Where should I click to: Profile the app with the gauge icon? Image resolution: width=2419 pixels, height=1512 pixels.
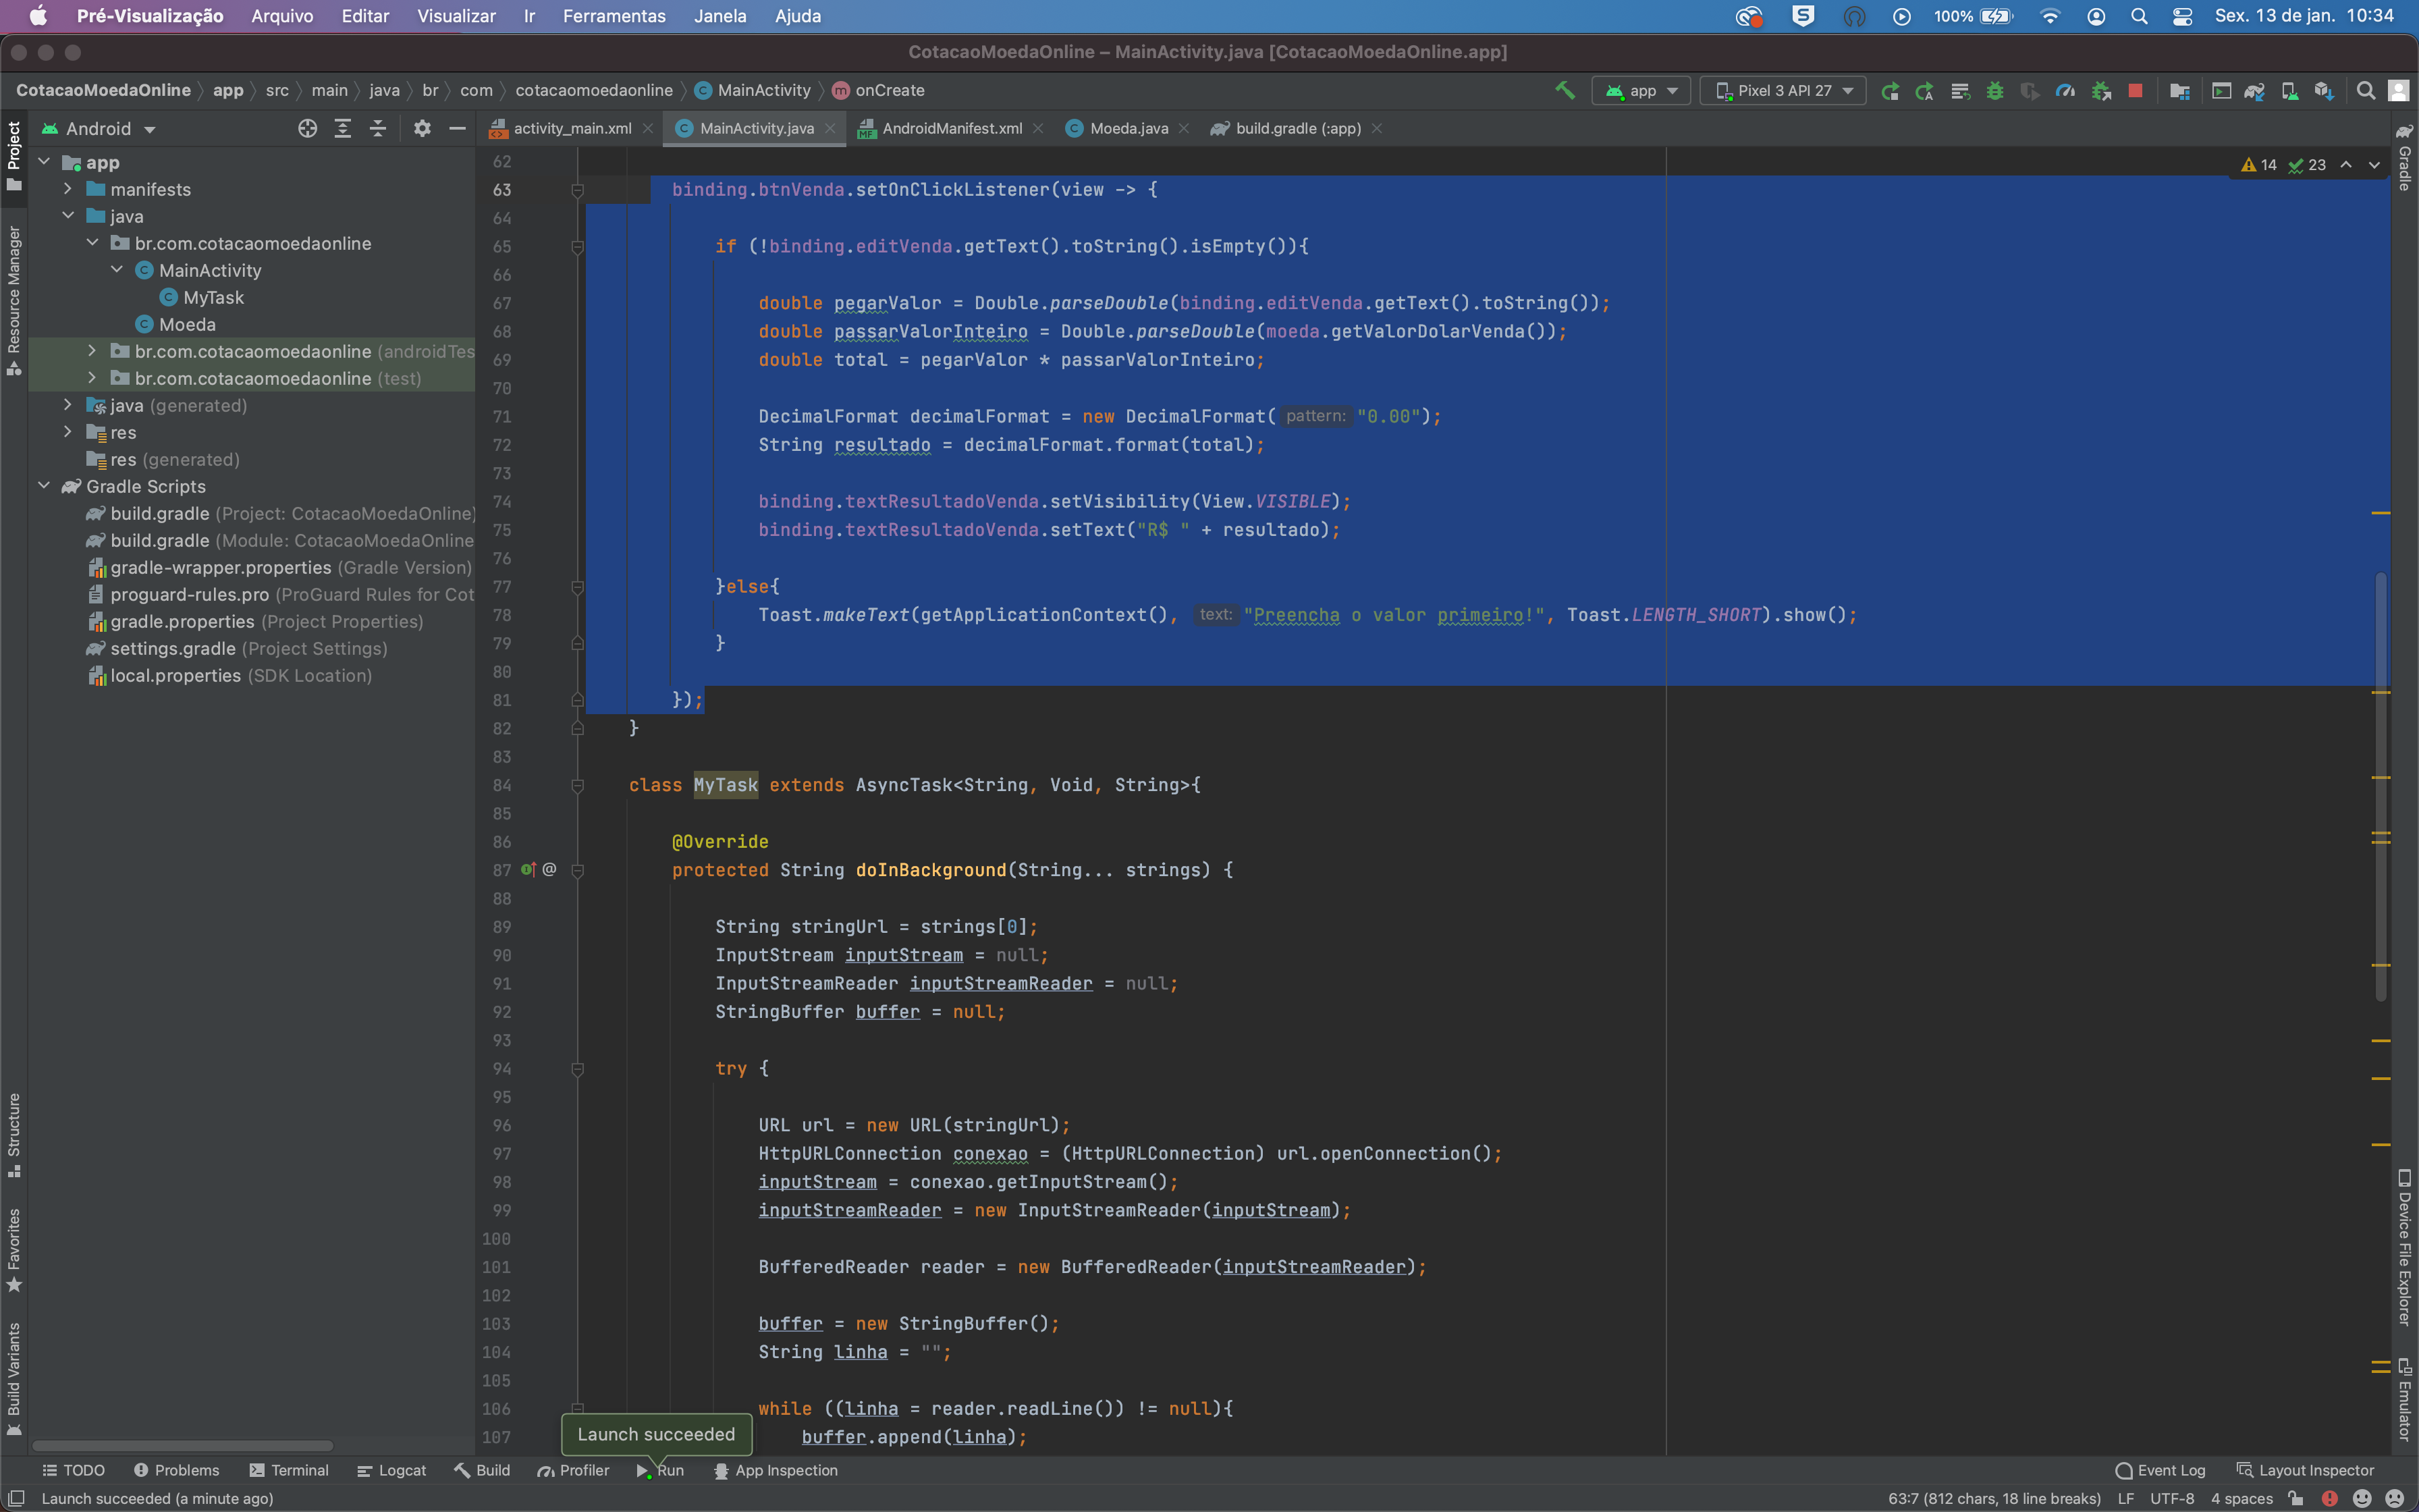pyautogui.click(x=2065, y=91)
